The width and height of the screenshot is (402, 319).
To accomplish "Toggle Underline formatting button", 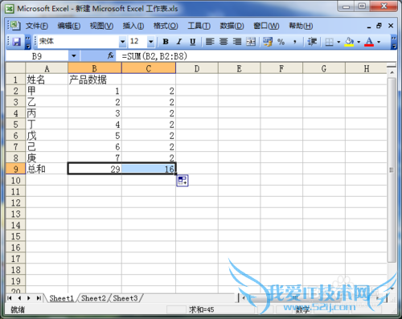I will click(x=192, y=42).
